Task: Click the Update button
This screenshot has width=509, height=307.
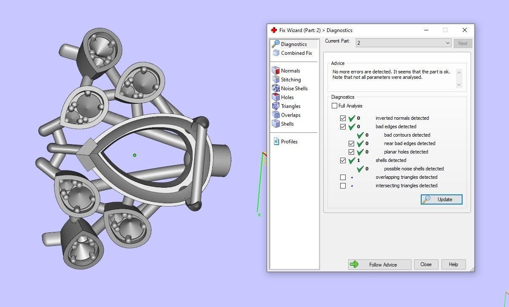Action: tap(441, 199)
